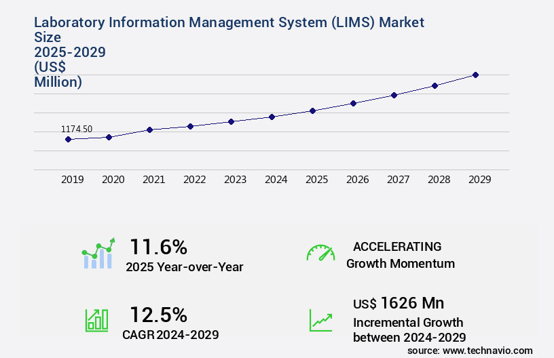
Task: Click the Incremental Growth line chart icon
Action: (x=320, y=320)
